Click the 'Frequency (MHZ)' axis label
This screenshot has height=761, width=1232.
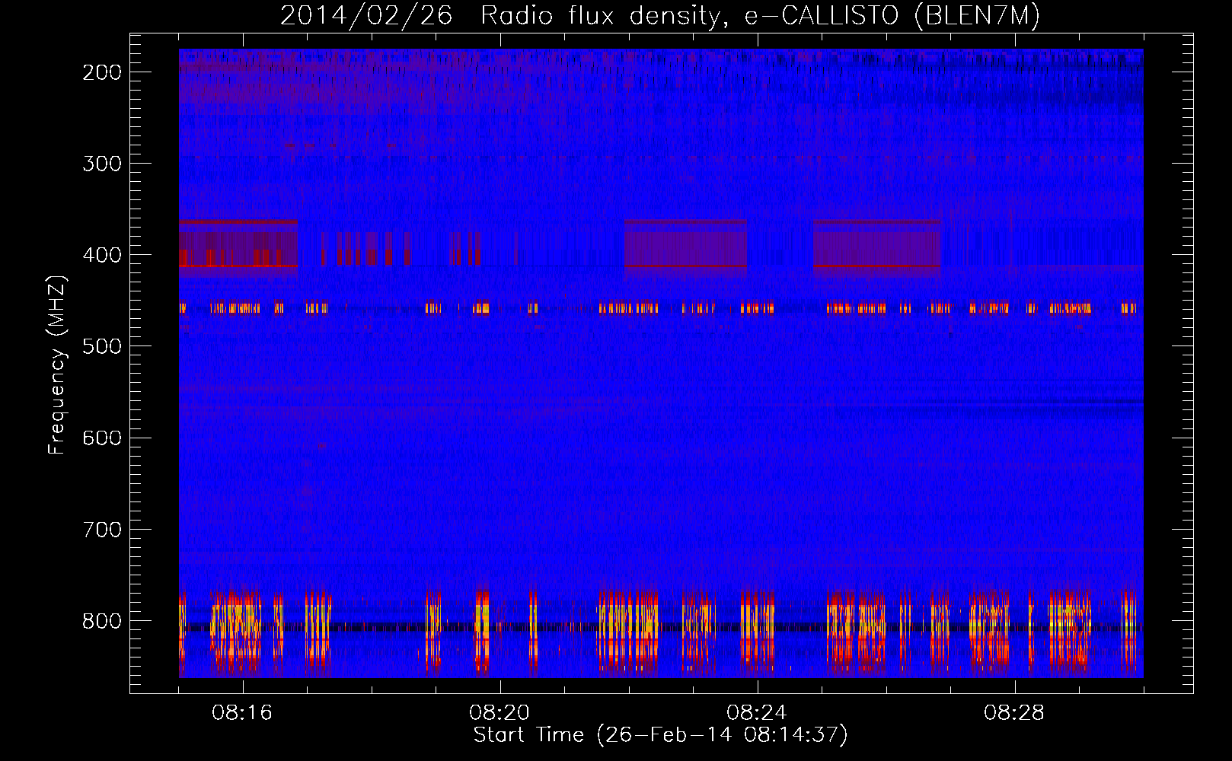(57, 365)
